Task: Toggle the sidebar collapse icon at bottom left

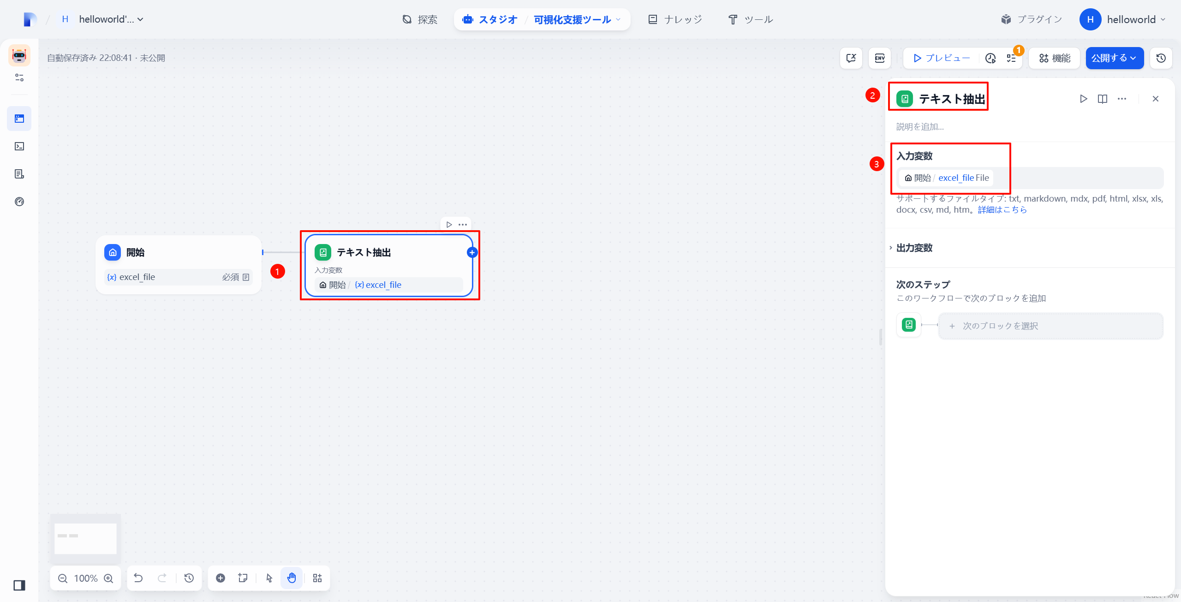Action: 19,585
